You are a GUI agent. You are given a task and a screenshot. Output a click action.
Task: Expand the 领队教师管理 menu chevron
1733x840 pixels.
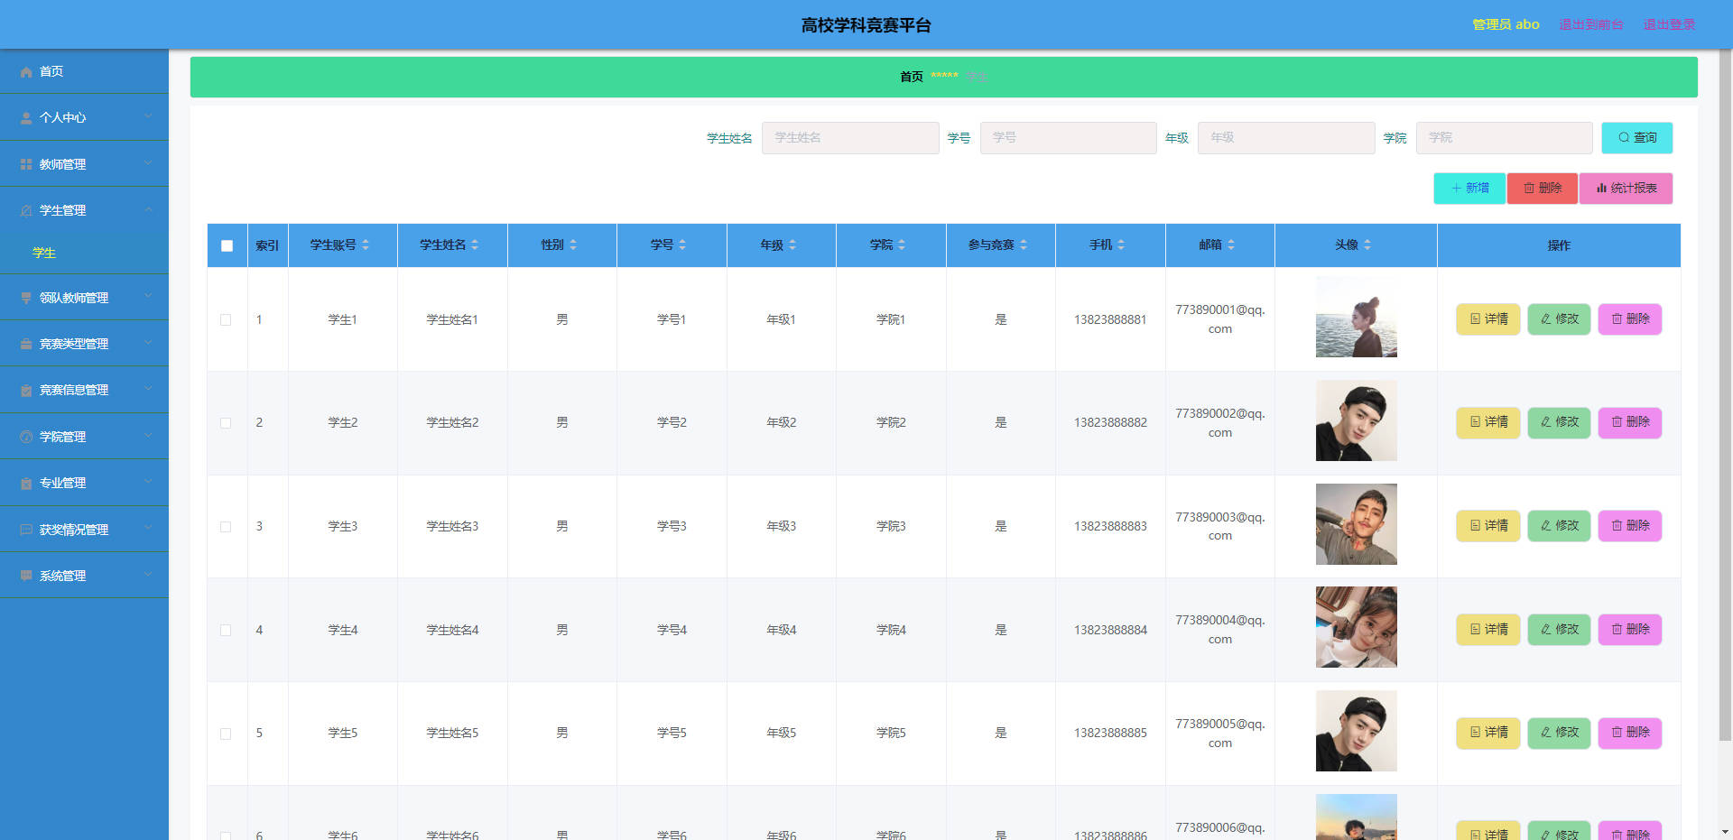coord(148,297)
